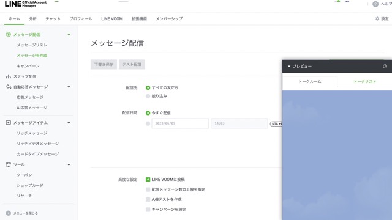The image size is (392, 220).
Task: Switch preview to トークリスト tab
Action: [364, 81]
